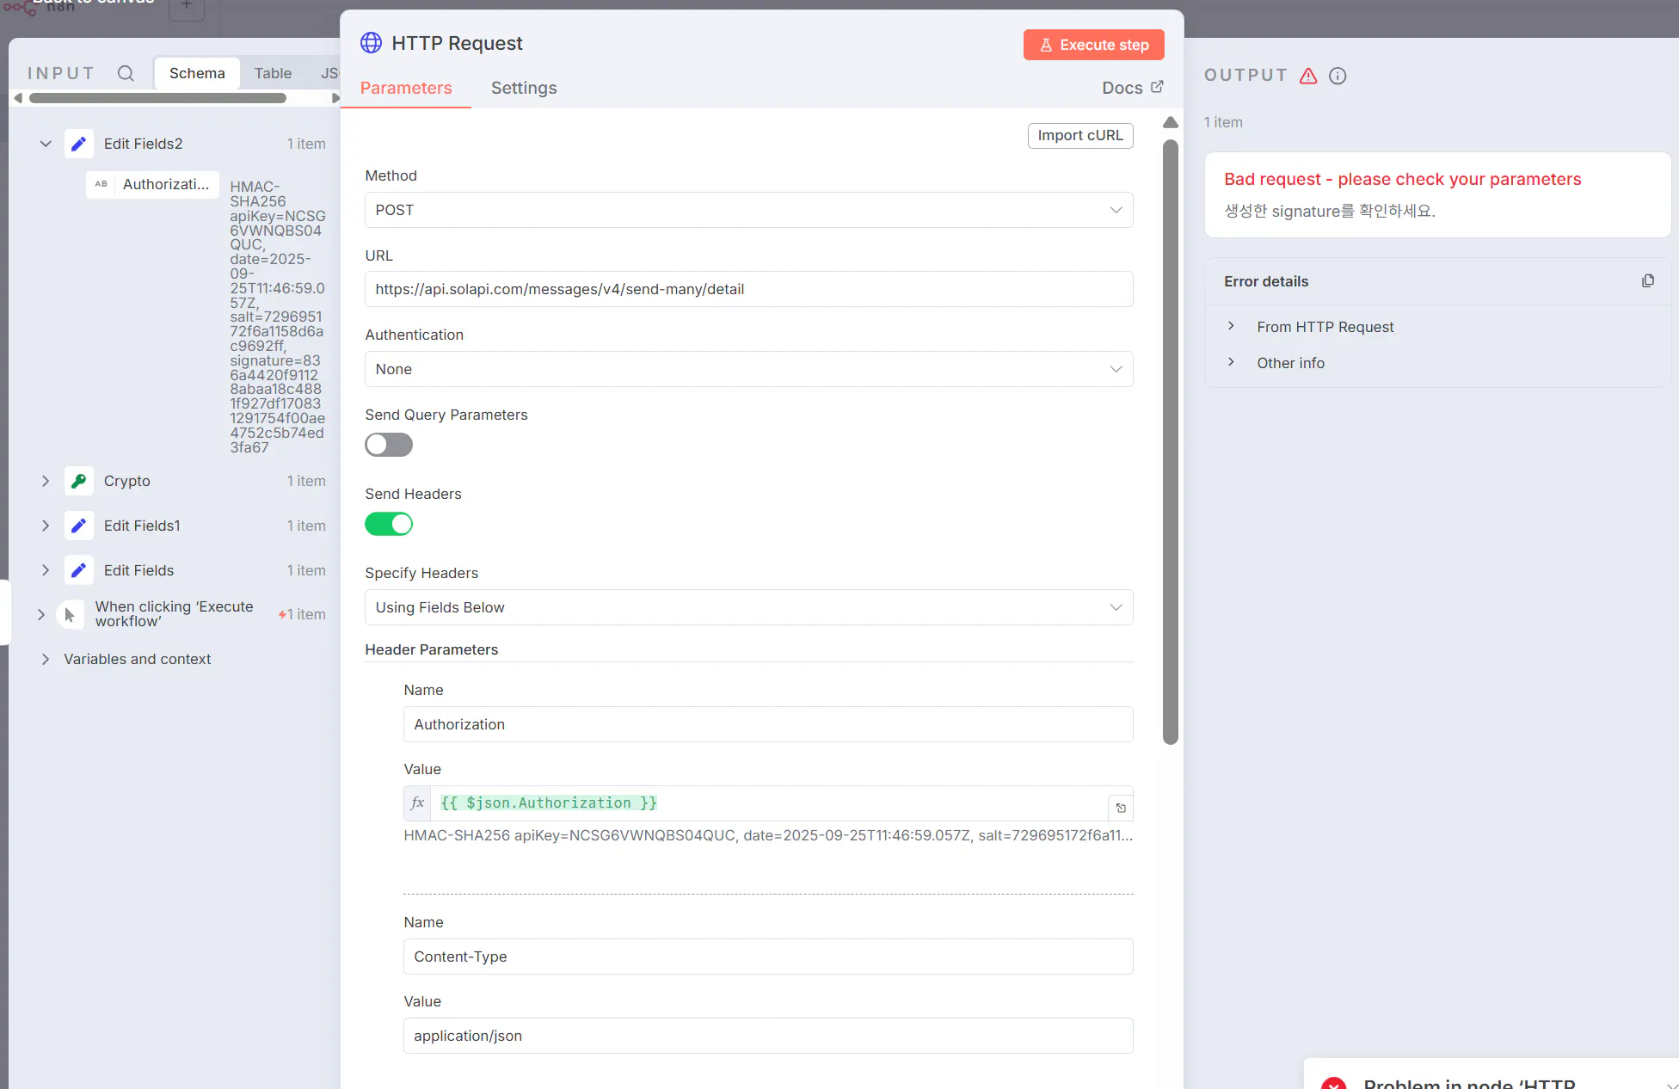Switch input view to Table tab
Screen dimensions: 1679x1089
coord(272,73)
